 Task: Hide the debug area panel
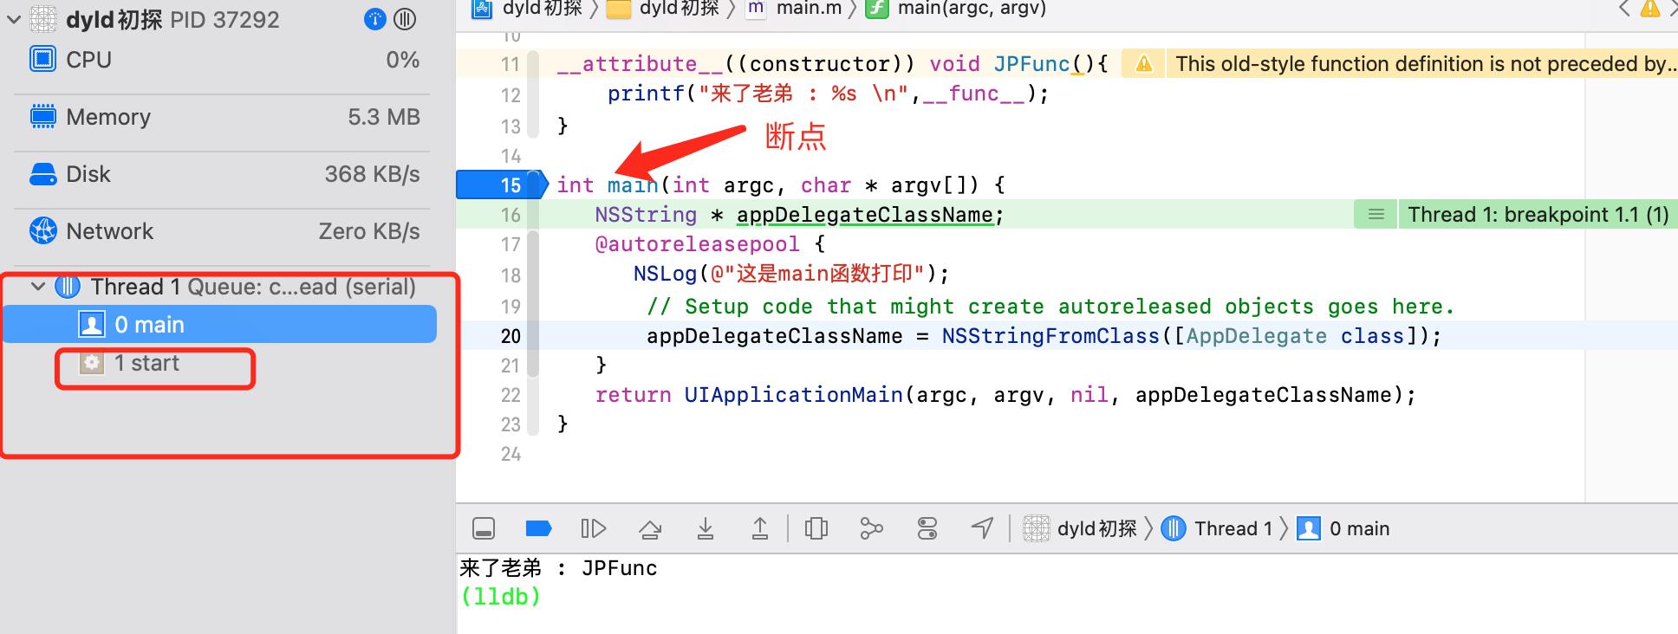pos(484,528)
